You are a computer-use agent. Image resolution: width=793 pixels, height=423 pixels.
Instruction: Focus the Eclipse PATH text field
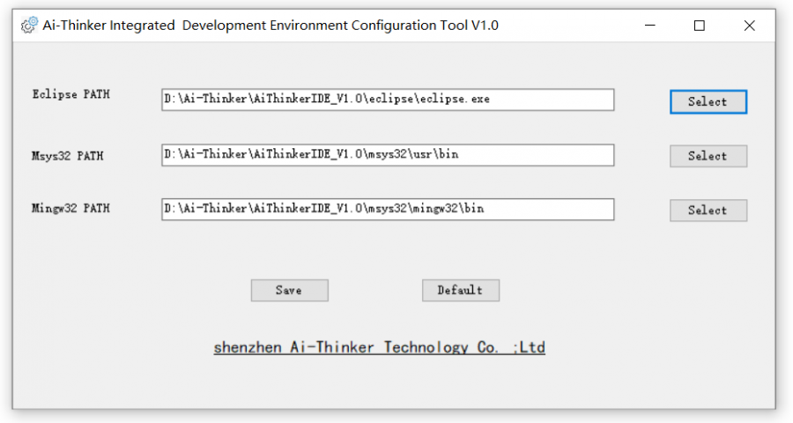pos(388,100)
